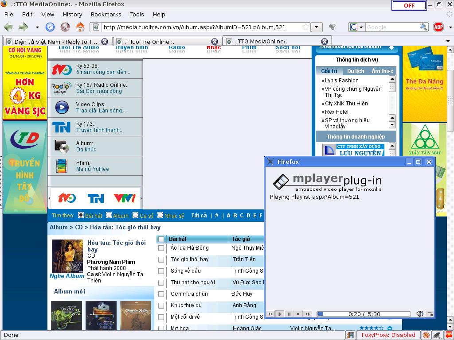
Task: Click the Firefox forward arrow button
Action: [x=24, y=27]
